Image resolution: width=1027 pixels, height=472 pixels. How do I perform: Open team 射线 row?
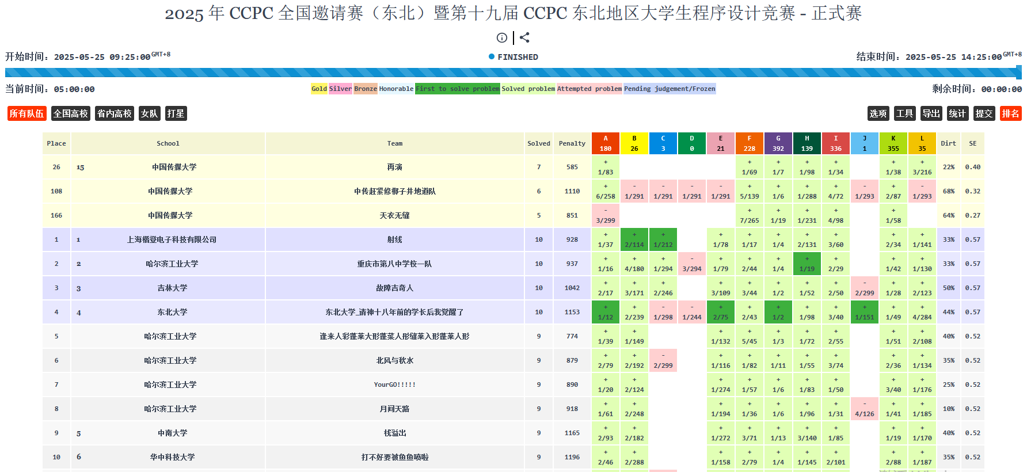(395, 239)
